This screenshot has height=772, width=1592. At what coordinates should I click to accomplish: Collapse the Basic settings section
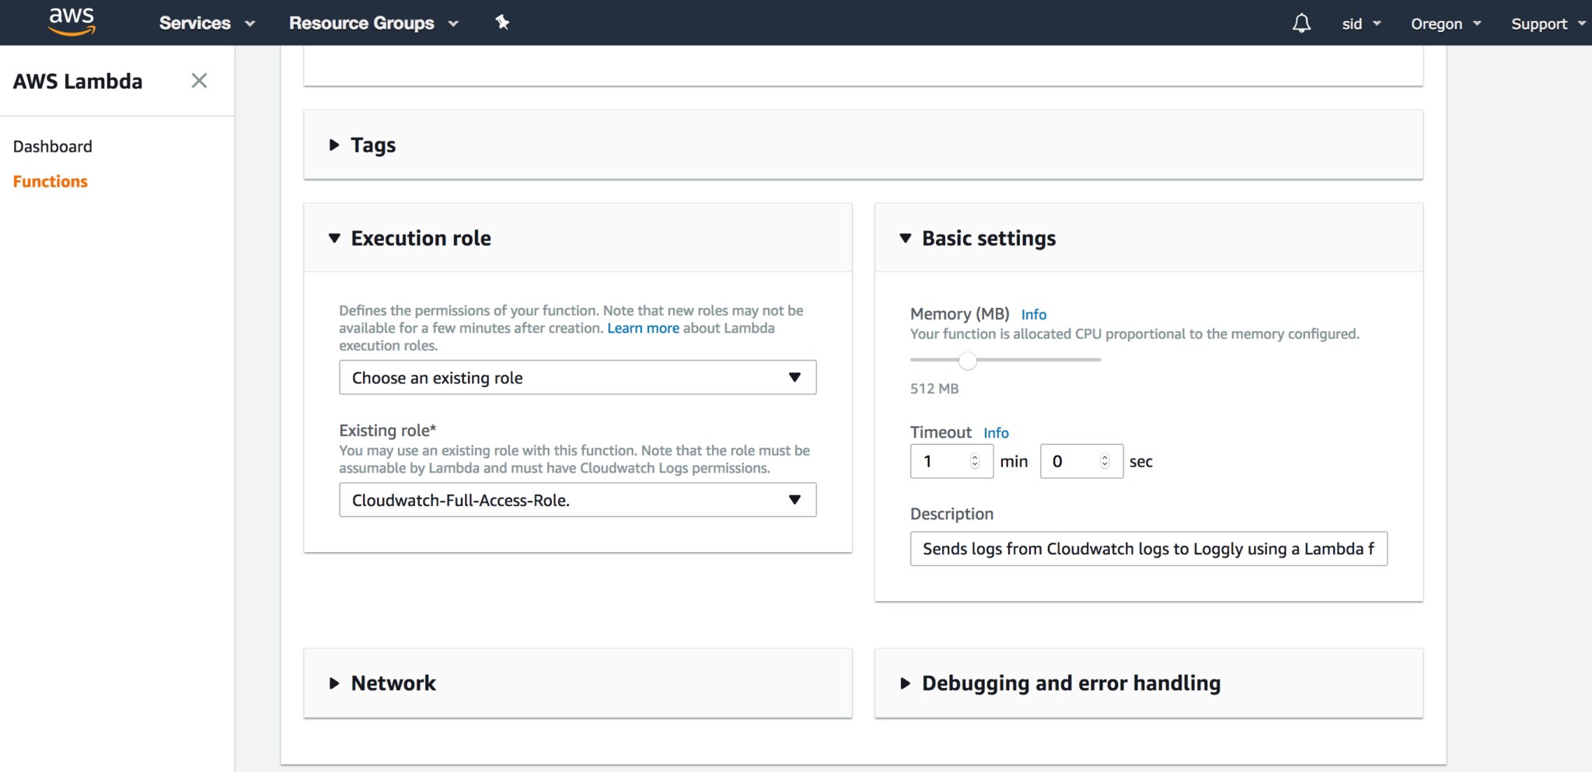click(988, 238)
